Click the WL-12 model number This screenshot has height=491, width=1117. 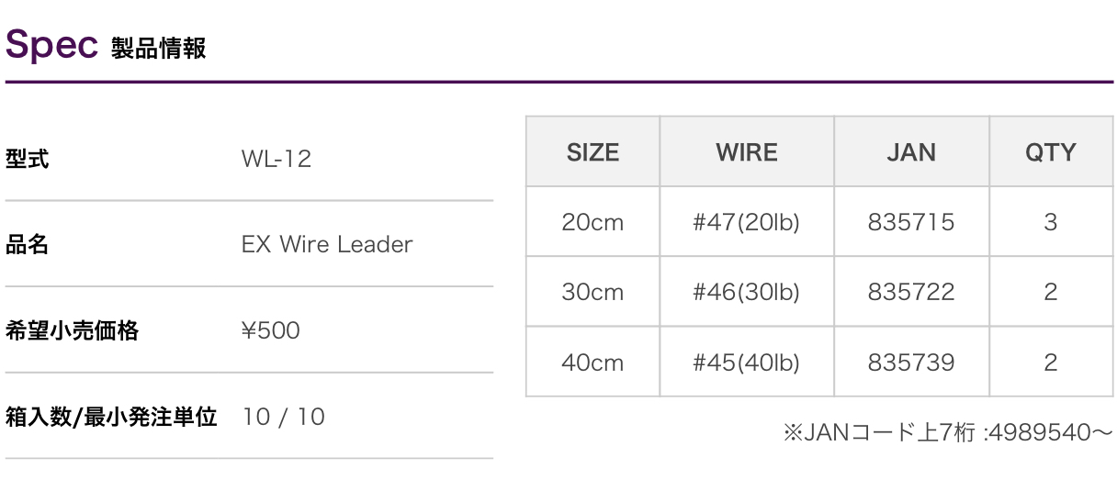pos(276,159)
